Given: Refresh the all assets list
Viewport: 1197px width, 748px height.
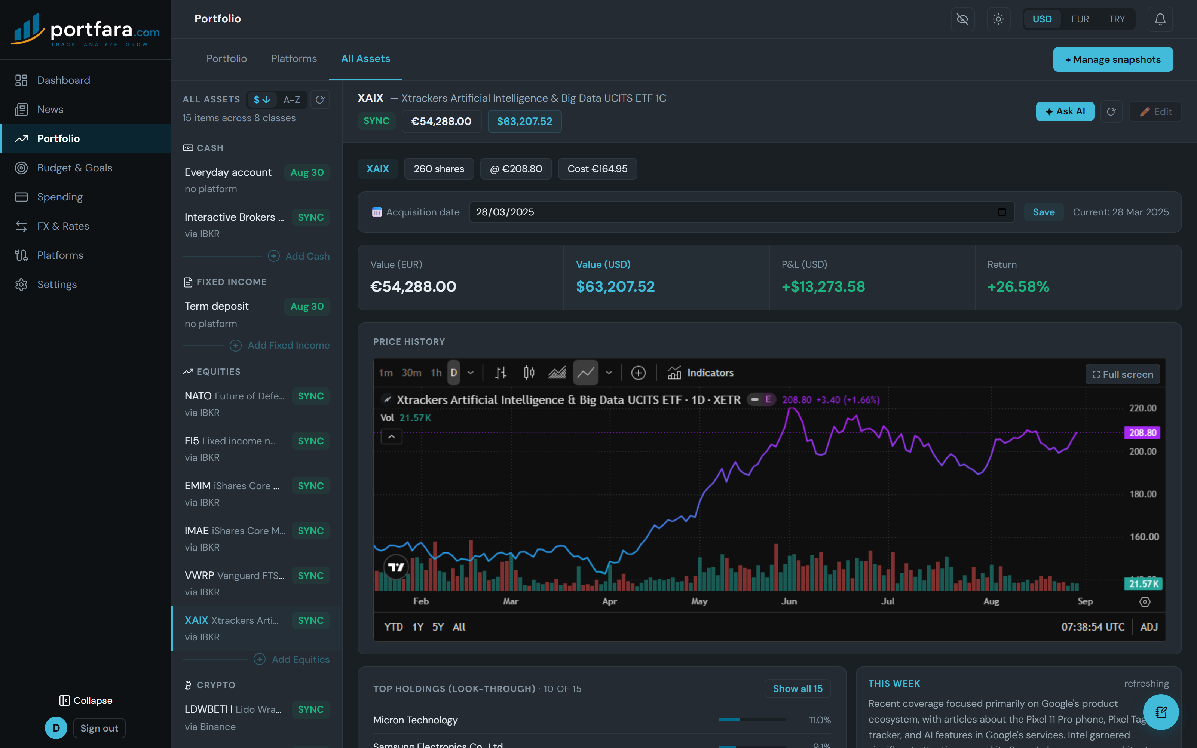Looking at the screenshot, I should point(320,99).
